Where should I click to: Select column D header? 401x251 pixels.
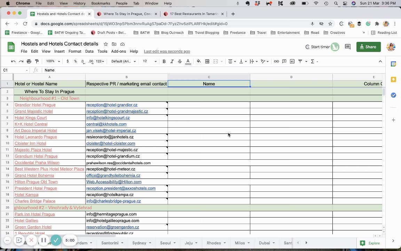pos(291,77)
